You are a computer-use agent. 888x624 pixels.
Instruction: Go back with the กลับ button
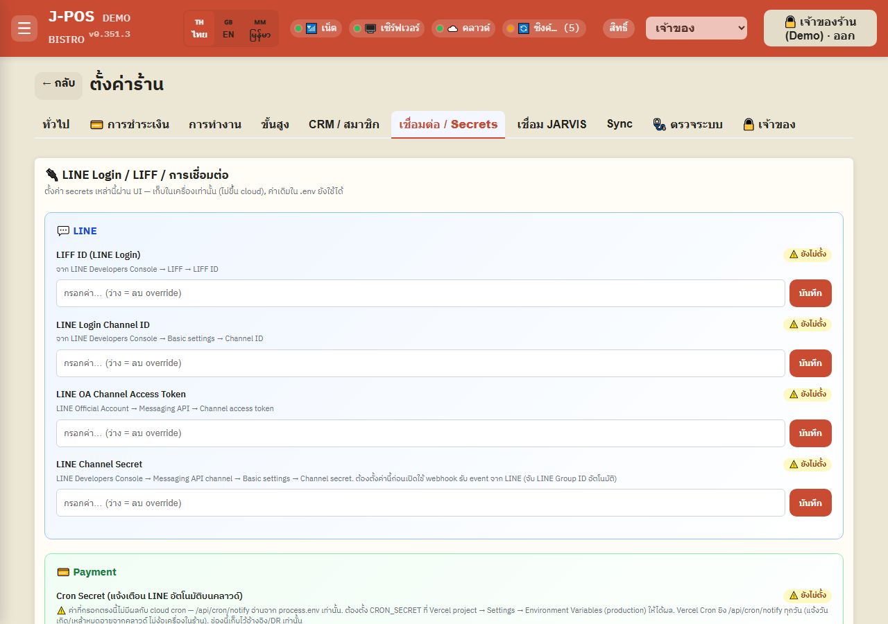(x=58, y=84)
